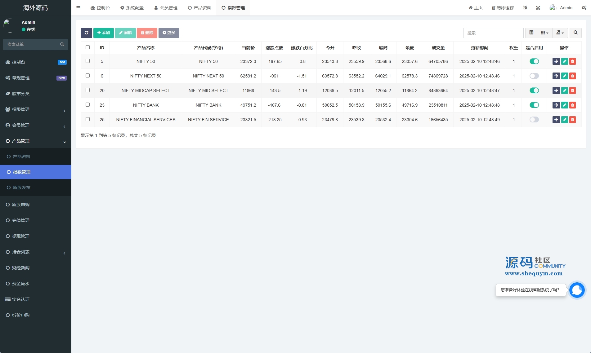Click the red 删除 delete toolbar button
The image size is (591, 353).
[147, 33]
